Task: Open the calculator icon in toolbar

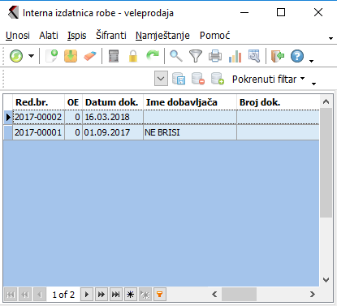Action: click(x=114, y=56)
